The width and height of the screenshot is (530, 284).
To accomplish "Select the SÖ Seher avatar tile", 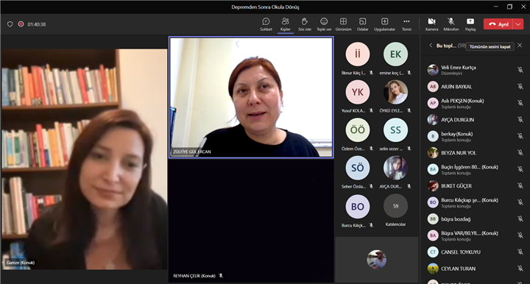I will tap(358, 168).
